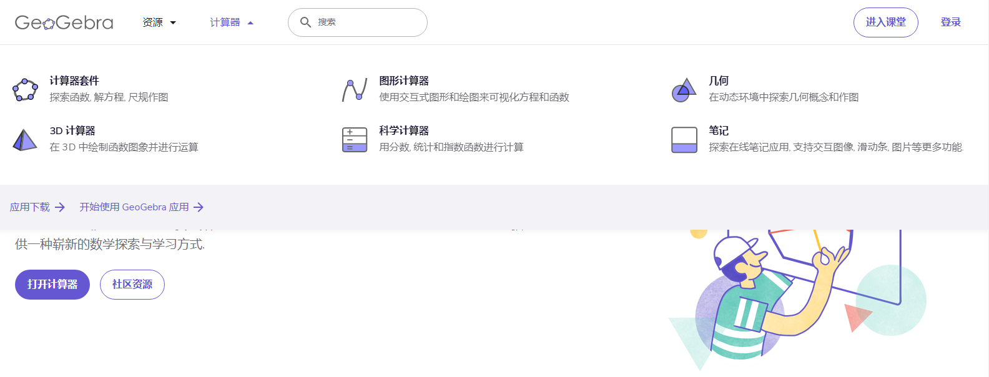989x377 pixels.
Task: Follow the 开始使用 GeoGebra 应用 link
Action: coord(134,207)
